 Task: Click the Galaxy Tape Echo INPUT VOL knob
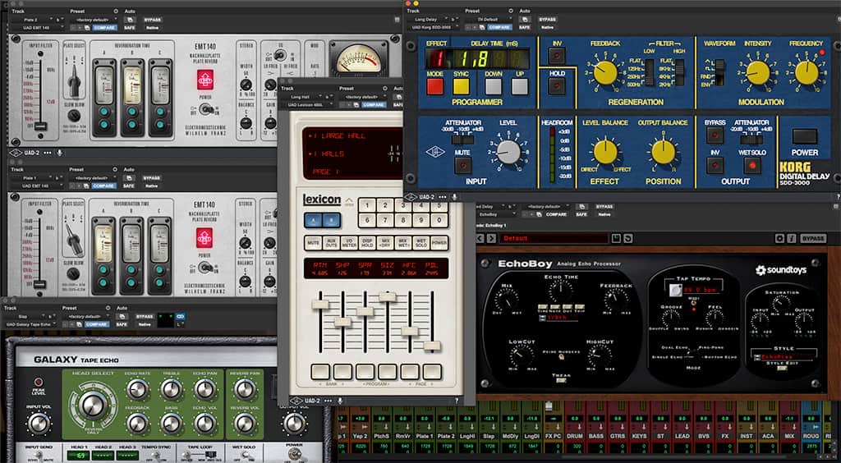[38, 424]
